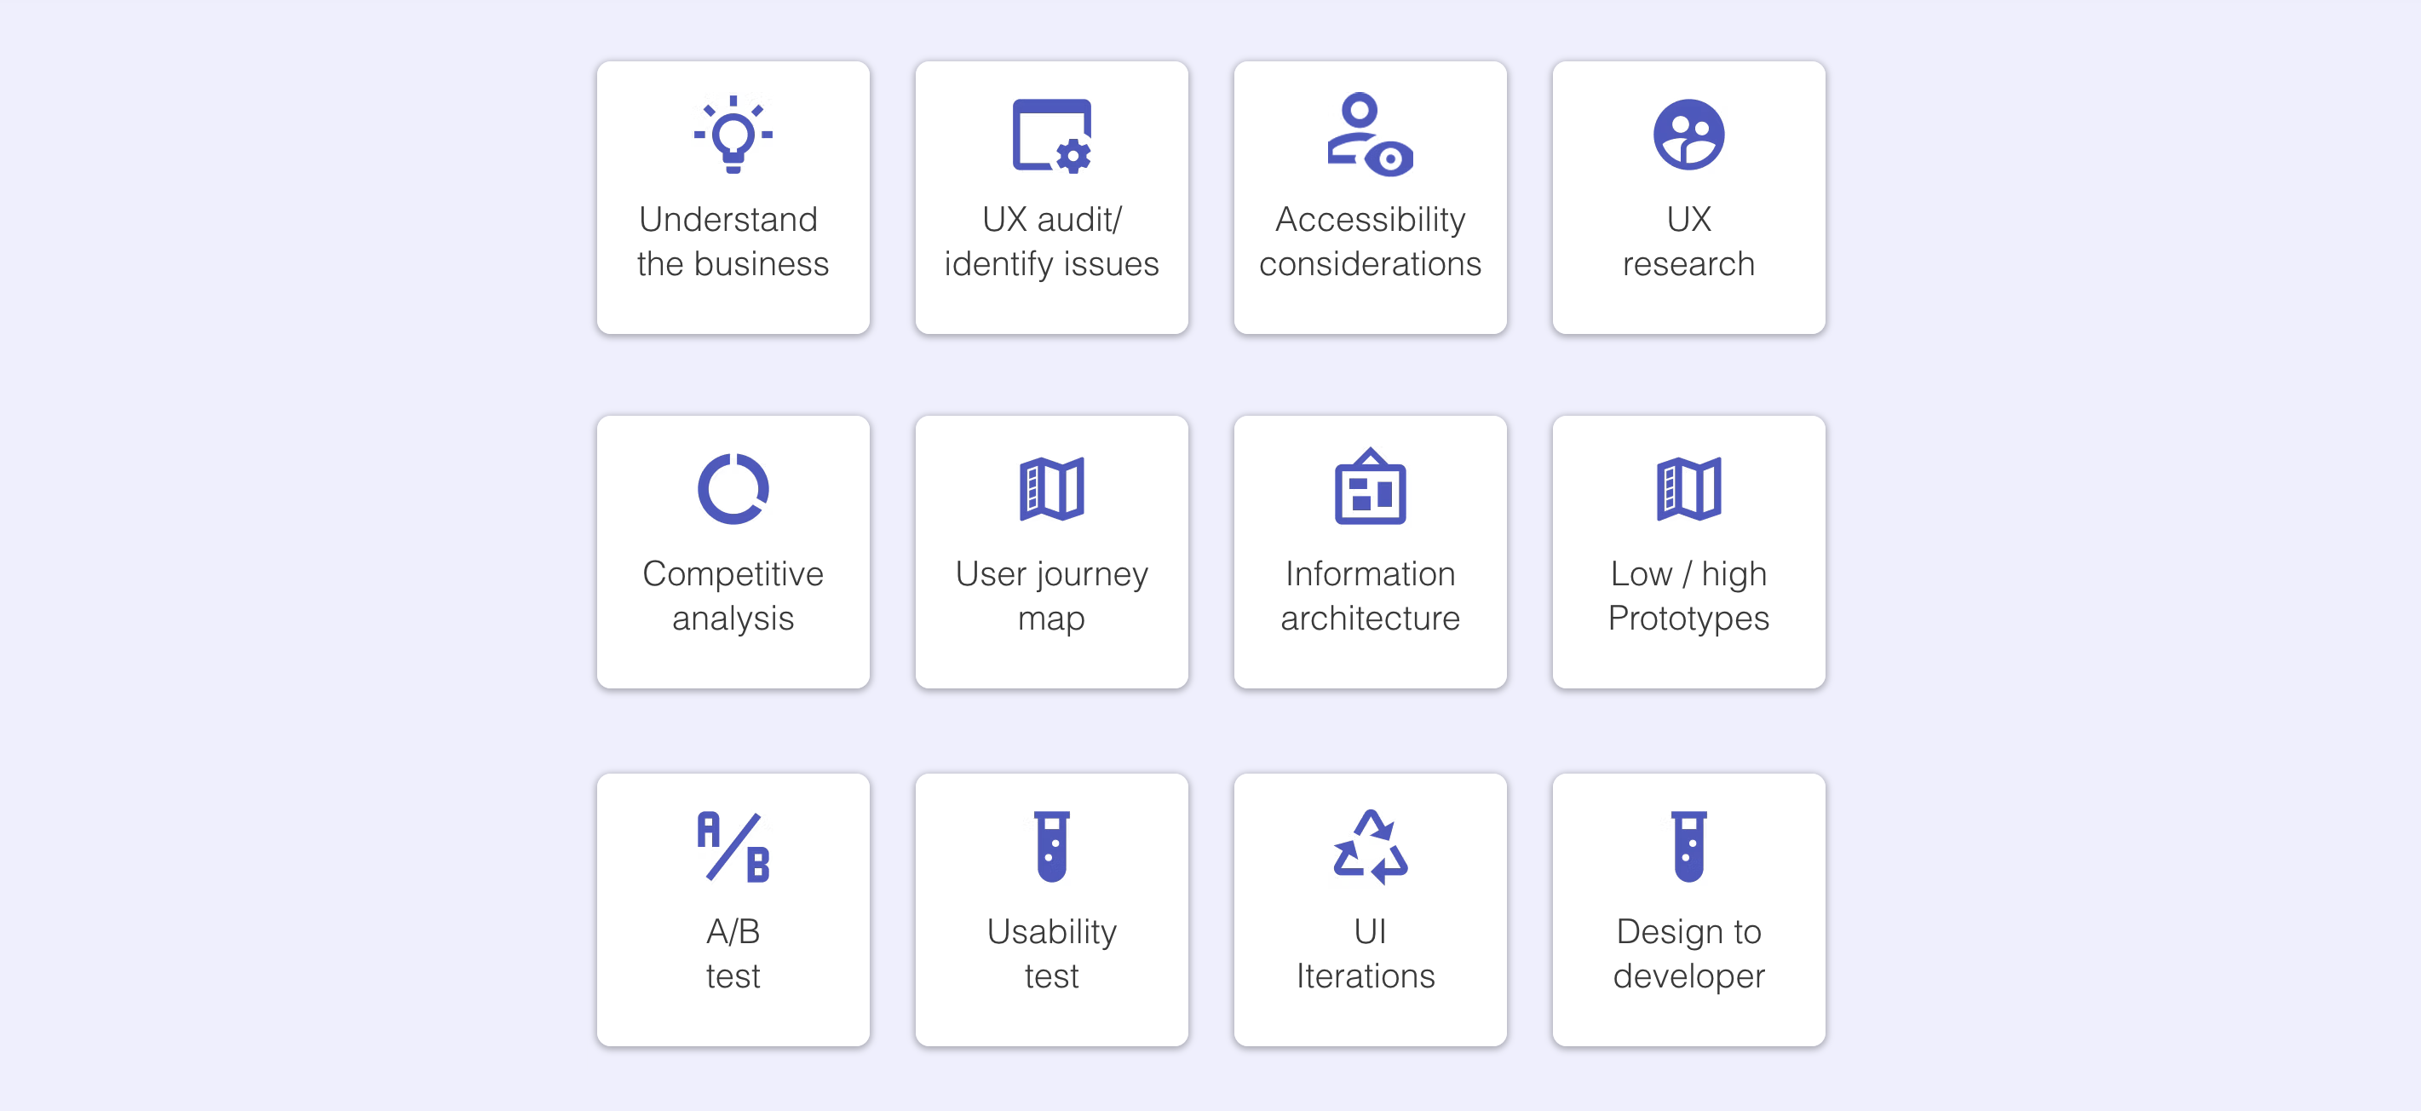
Task: Select the Accessibility considerations text
Action: pos(1369,242)
